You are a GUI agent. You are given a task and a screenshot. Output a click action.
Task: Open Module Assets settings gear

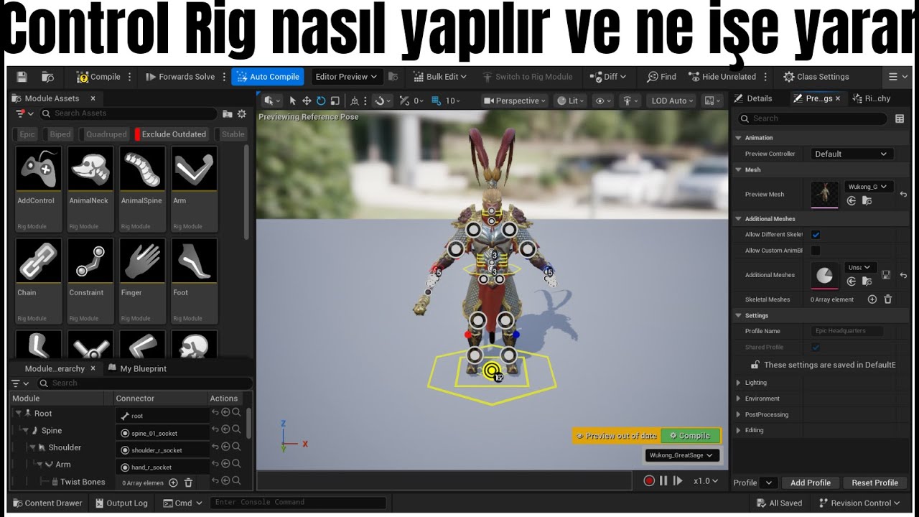coord(242,113)
